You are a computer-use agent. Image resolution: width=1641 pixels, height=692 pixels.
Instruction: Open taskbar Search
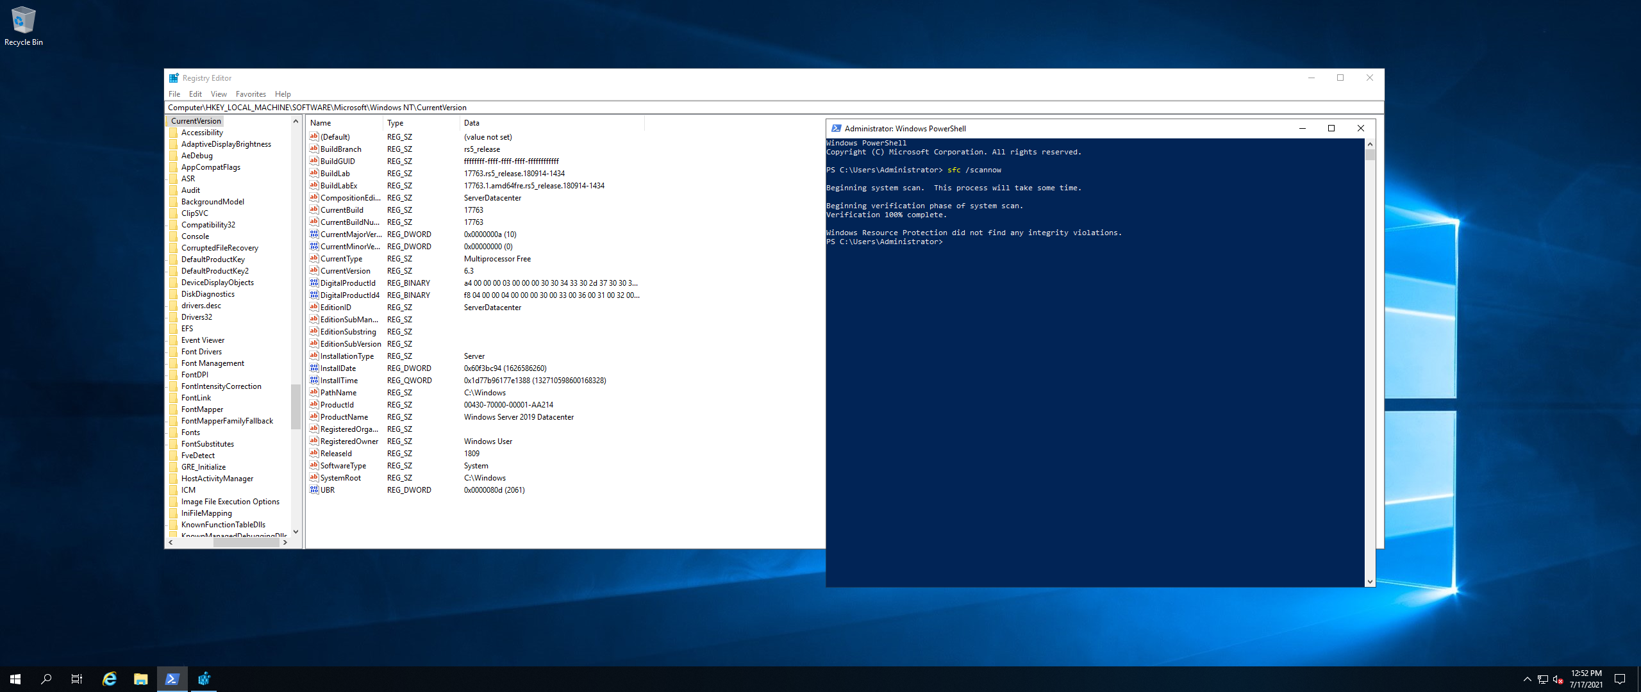click(x=46, y=679)
